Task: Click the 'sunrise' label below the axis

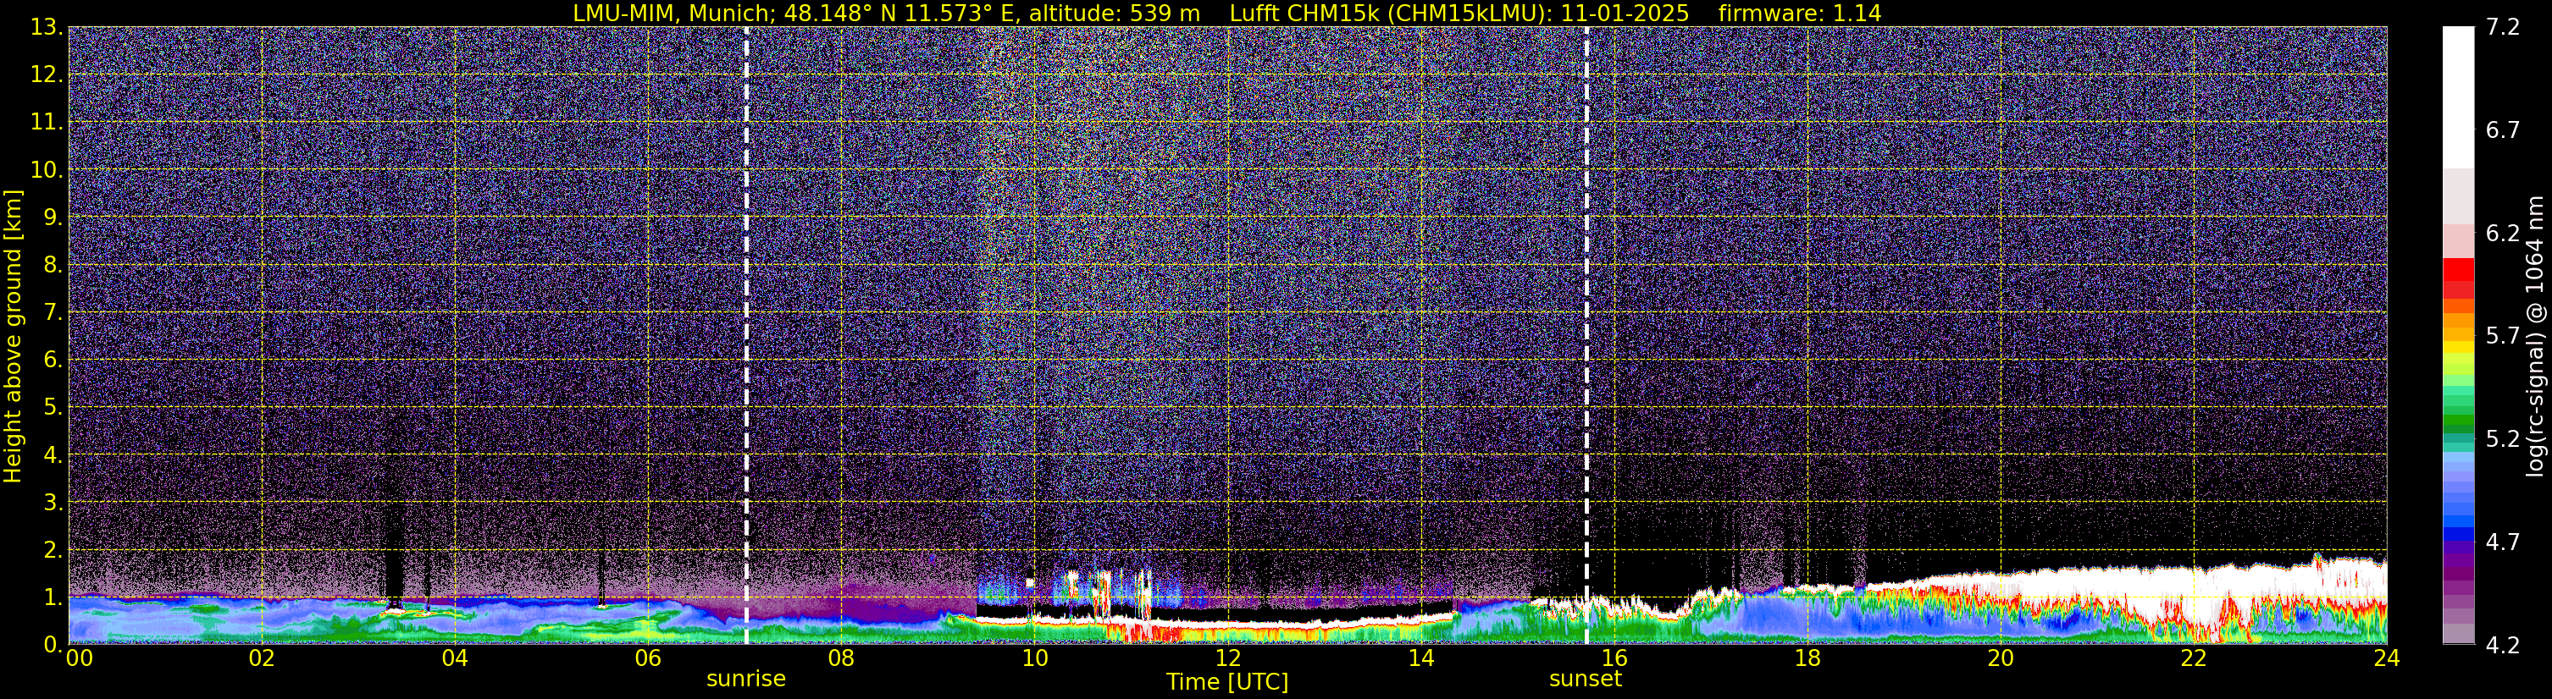Action: coord(746,680)
